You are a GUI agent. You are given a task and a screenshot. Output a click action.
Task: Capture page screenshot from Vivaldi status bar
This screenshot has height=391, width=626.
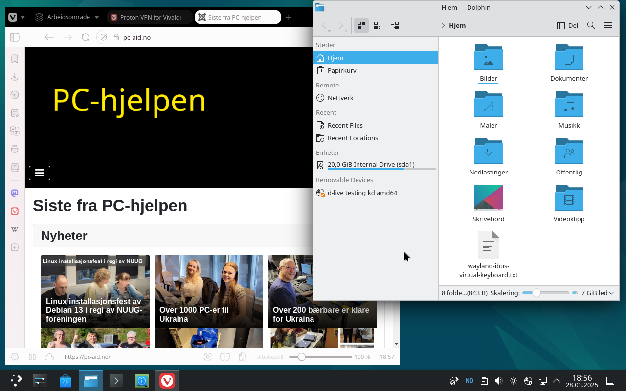click(x=208, y=357)
